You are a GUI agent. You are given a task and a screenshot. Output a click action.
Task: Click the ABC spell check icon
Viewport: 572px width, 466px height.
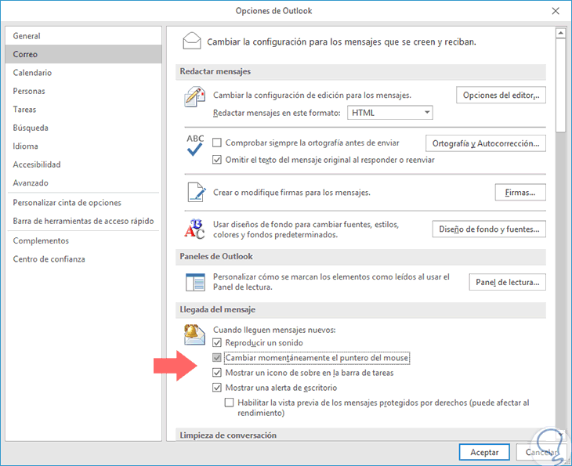(x=195, y=145)
